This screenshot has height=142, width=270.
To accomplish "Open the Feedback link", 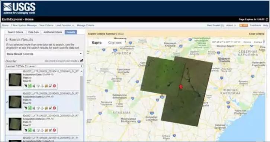I will click(255, 25).
